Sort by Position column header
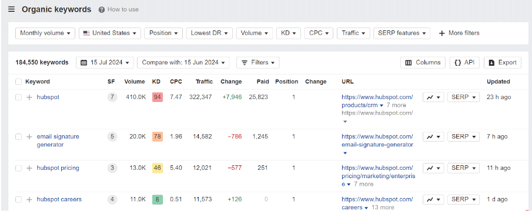 [x=287, y=81]
